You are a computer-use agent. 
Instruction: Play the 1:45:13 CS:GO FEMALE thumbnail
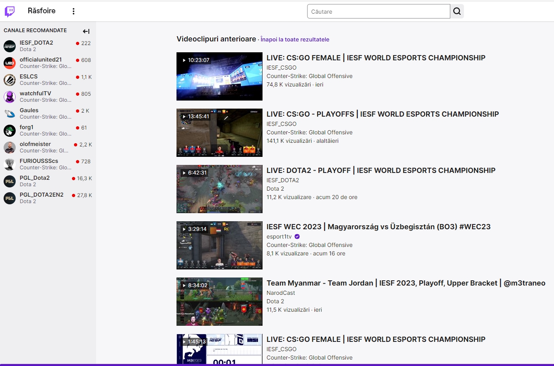pos(220,349)
